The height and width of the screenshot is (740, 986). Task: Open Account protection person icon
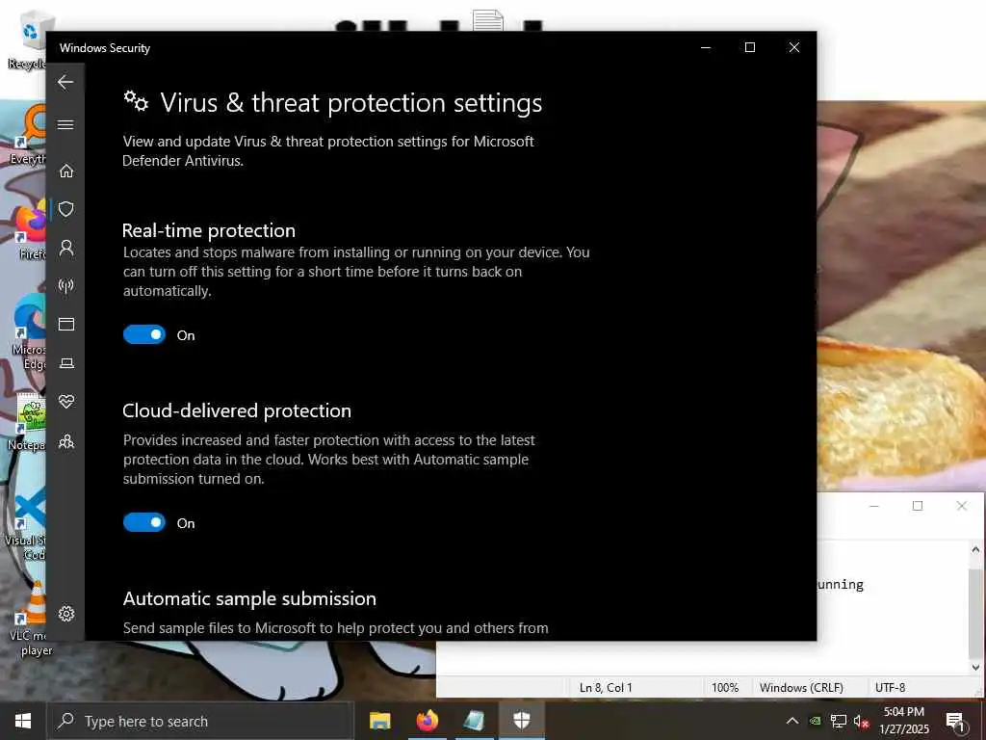click(x=66, y=248)
